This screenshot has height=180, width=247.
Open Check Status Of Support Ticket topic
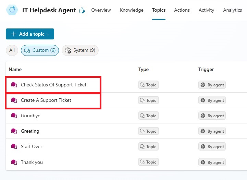pos(53,85)
